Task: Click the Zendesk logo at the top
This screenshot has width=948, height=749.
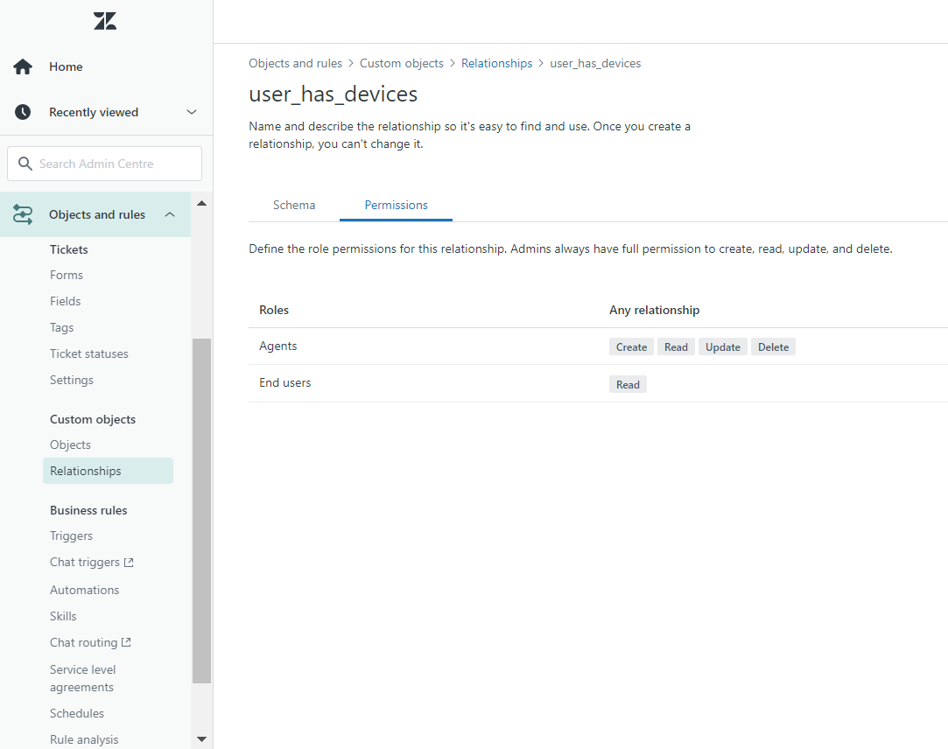Action: coord(104,21)
